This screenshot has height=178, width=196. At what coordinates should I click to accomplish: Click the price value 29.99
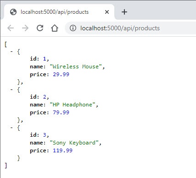tap(61, 74)
